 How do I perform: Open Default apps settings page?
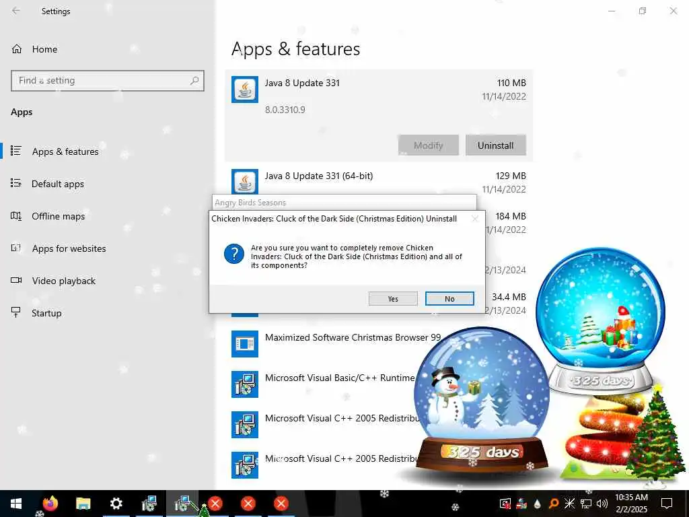coord(58,184)
